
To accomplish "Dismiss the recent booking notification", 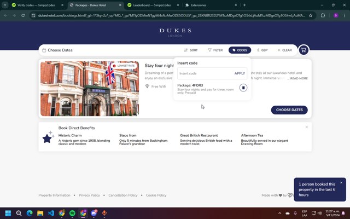I will [x=341, y=182].
